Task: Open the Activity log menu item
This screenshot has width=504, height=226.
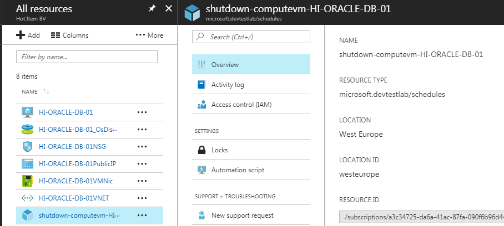Action: [x=227, y=85]
